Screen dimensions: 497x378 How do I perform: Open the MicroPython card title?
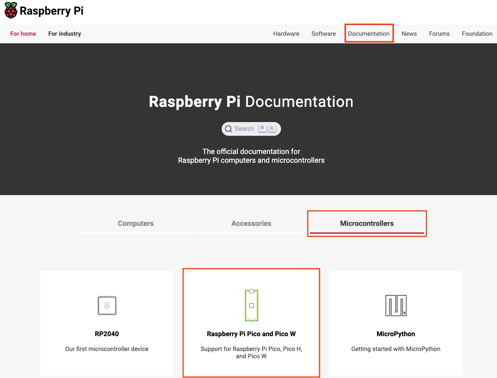click(396, 334)
